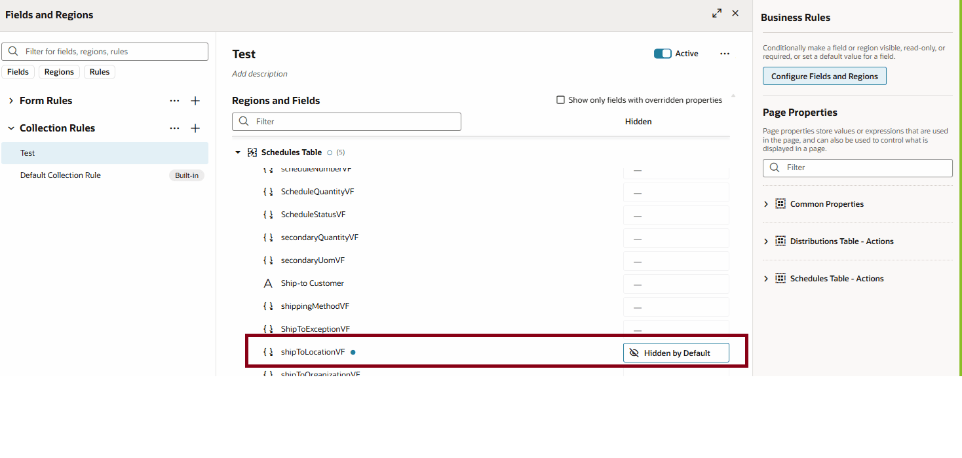Open the Hidden dropdown for secondaryUomVF

[x=676, y=261]
